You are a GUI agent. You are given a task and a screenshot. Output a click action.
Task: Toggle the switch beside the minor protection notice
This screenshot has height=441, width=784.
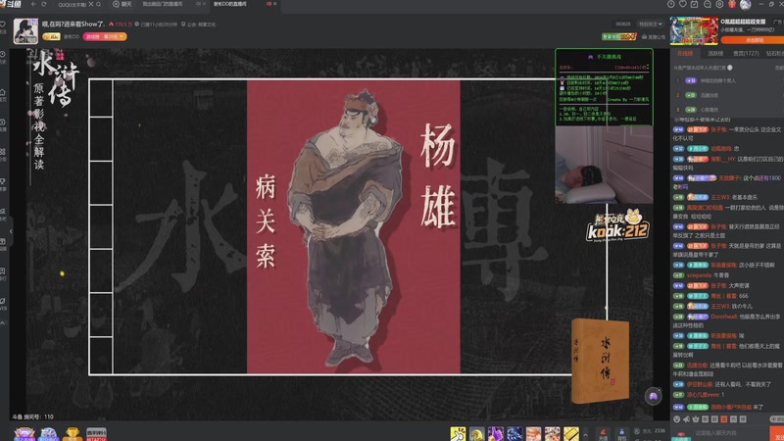(x=730, y=68)
